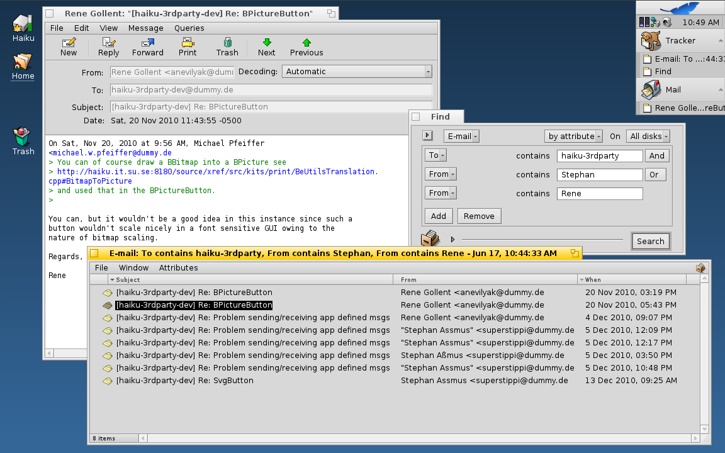This screenshot has height=453, width=725.
Task: Open the Trash desktop icon
Action: [23, 136]
